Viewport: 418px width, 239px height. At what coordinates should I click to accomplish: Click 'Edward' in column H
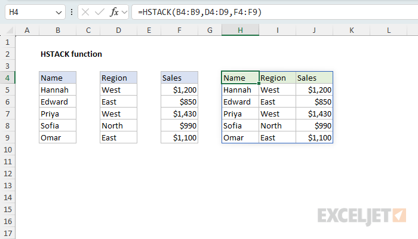click(x=240, y=102)
